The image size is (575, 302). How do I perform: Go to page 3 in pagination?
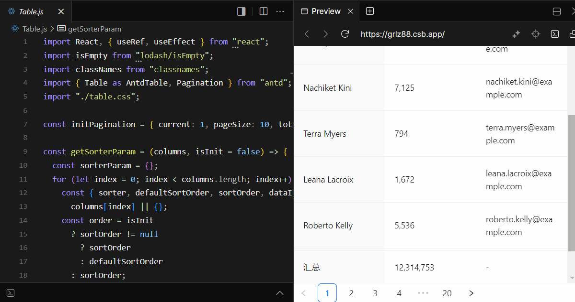tap(375, 293)
